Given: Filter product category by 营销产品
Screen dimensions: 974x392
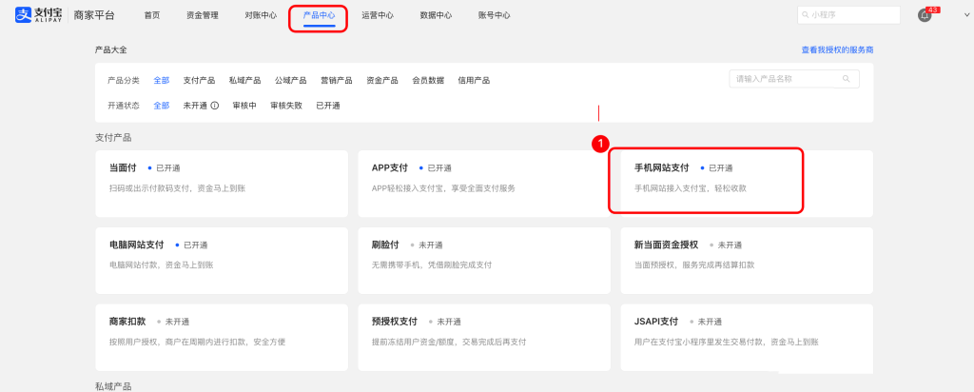Looking at the screenshot, I should [x=336, y=81].
